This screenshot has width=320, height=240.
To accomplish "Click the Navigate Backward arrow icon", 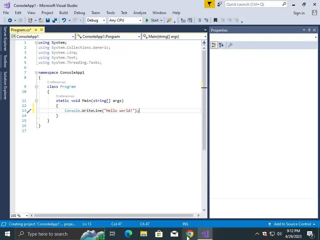I will click(x=10, y=20).
